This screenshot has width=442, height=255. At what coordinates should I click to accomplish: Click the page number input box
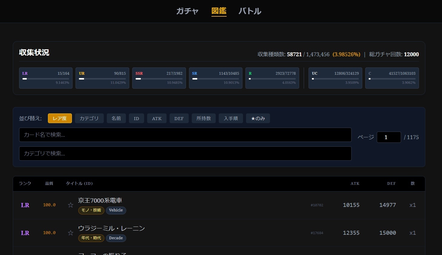[x=389, y=137]
